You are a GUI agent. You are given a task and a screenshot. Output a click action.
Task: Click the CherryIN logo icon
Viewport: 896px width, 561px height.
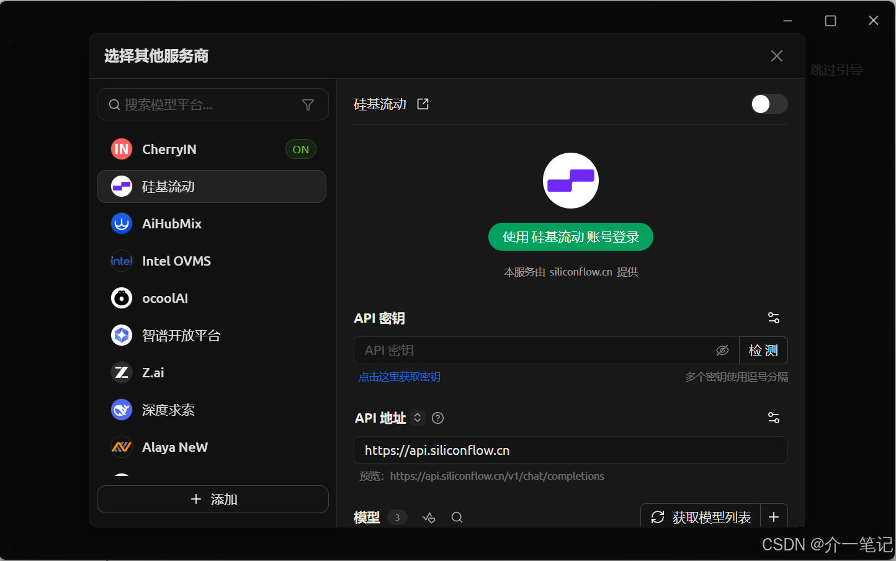[x=122, y=149]
